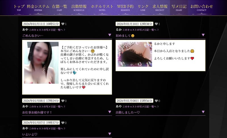Open cast diary list link in 17時24分 entry
Viewport: 227px width, 138px height.
47,106
